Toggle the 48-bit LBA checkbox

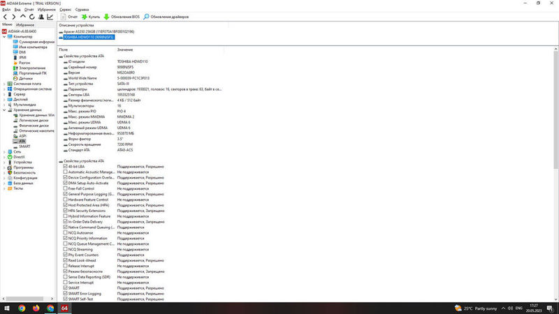pyautogui.click(x=65, y=166)
